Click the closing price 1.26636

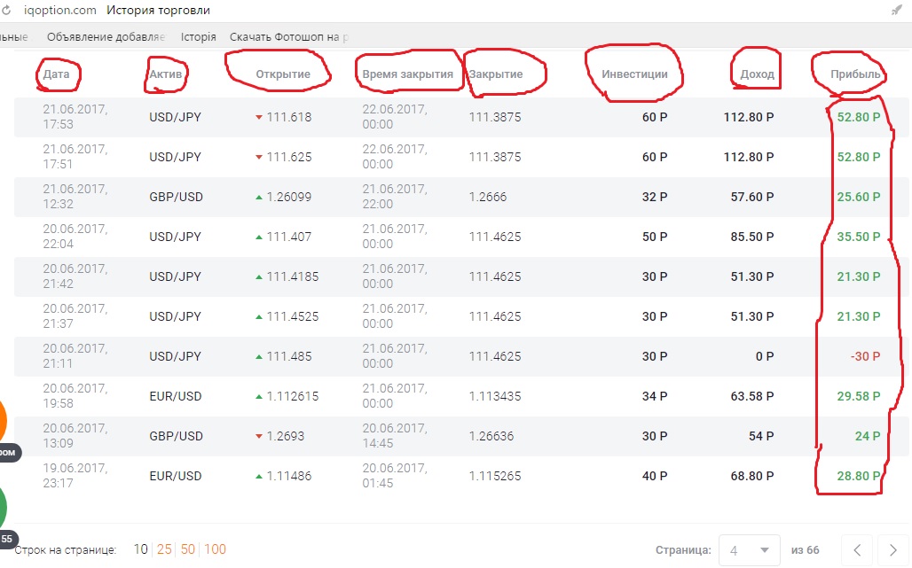point(491,436)
